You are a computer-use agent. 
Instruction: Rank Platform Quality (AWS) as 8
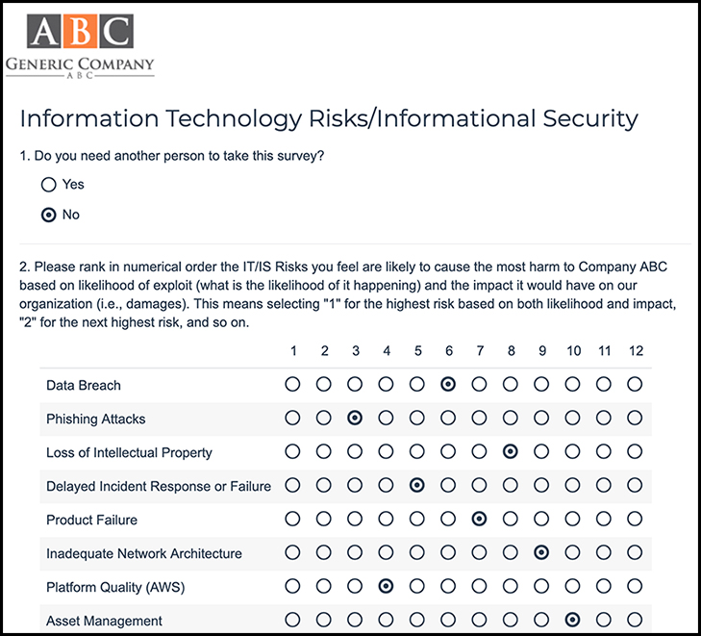tap(511, 585)
